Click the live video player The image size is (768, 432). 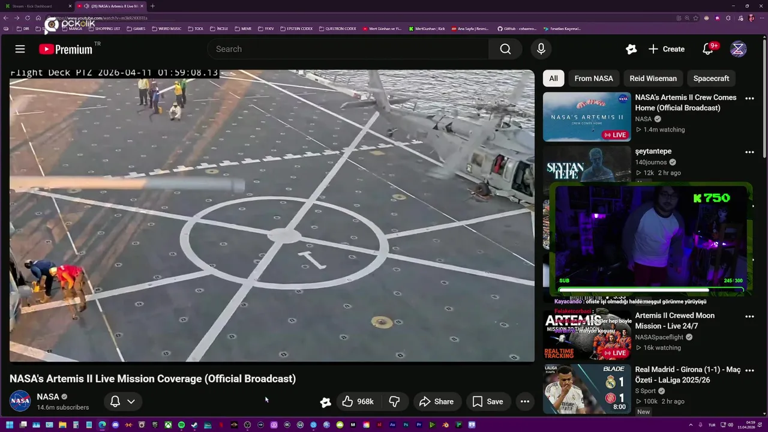(272, 216)
